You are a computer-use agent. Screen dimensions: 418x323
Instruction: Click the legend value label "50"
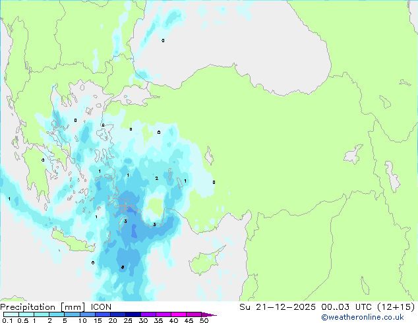tap(204, 320)
